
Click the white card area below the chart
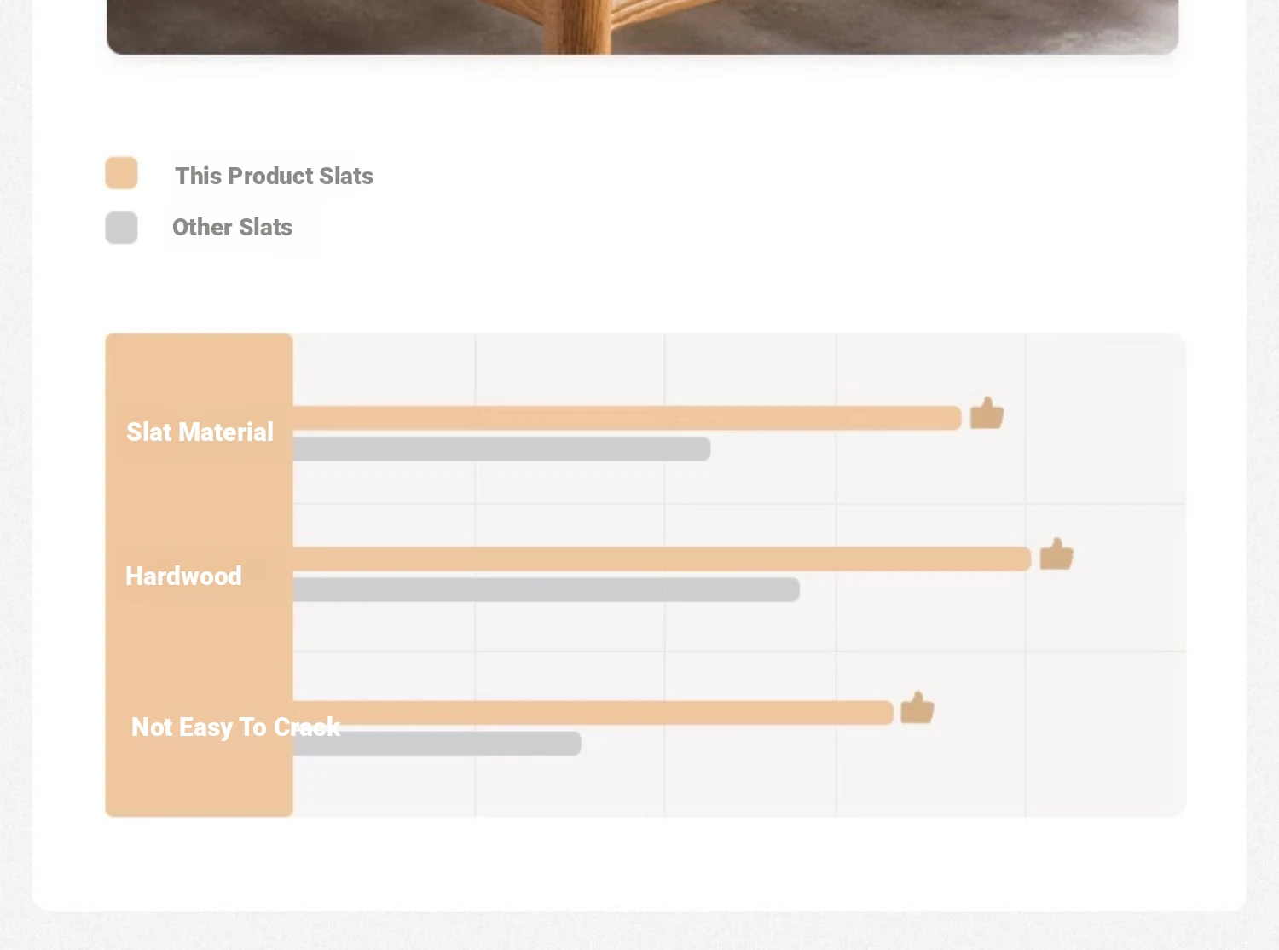[x=639, y=863]
